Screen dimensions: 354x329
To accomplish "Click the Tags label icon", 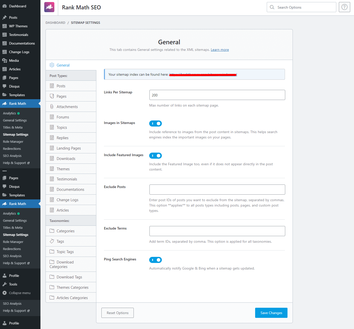I will point(52,241).
